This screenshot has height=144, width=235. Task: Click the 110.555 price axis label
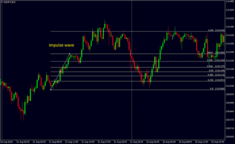230,18
